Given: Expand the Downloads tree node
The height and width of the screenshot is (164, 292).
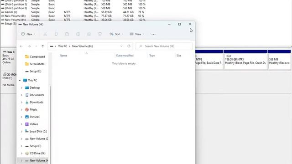Looking at the screenshot, I should point(21,102).
